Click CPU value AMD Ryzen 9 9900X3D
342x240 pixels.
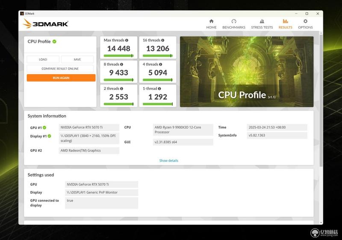point(183,130)
